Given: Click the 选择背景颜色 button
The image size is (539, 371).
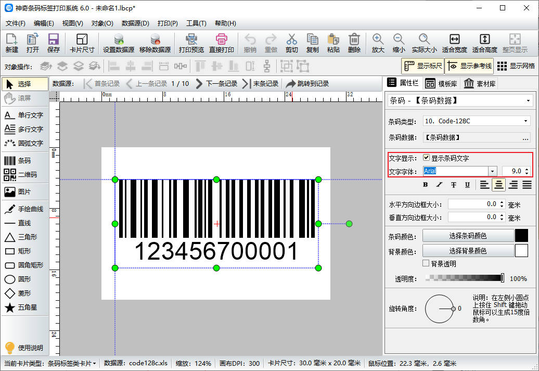Looking at the screenshot, I should click(468, 251).
